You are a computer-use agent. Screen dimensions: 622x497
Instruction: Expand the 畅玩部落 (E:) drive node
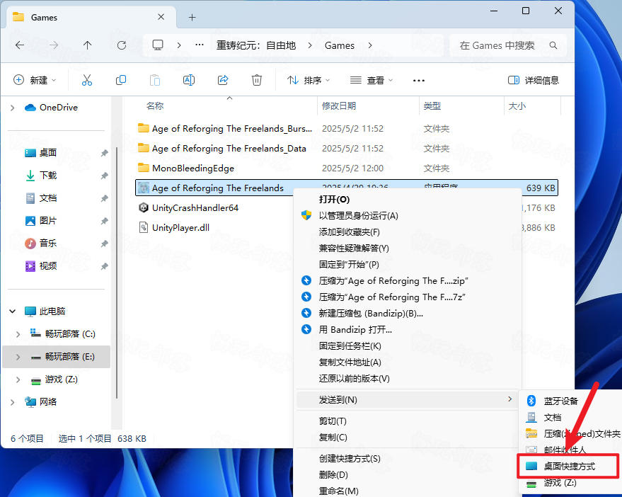(x=18, y=357)
